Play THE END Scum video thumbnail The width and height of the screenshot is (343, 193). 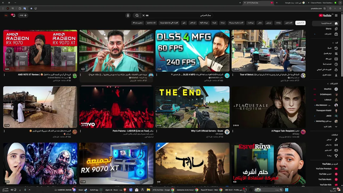coord(192,107)
